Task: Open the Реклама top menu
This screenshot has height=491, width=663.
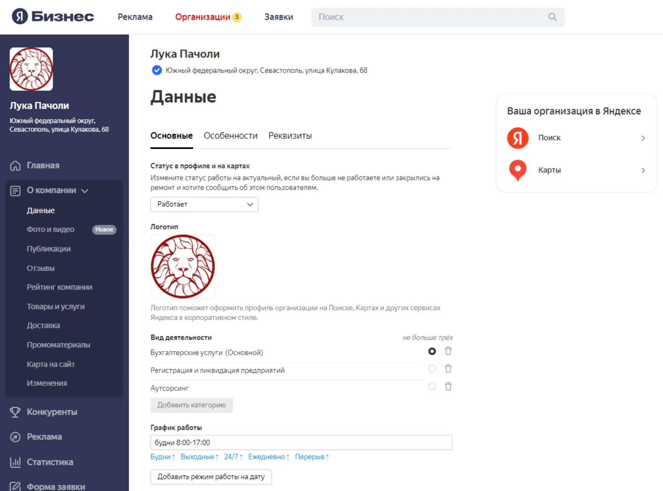Action: click(x=135, y=17)
